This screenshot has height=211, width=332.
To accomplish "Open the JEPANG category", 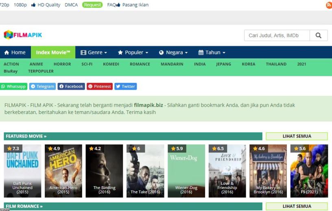I will tap(224, 64).
